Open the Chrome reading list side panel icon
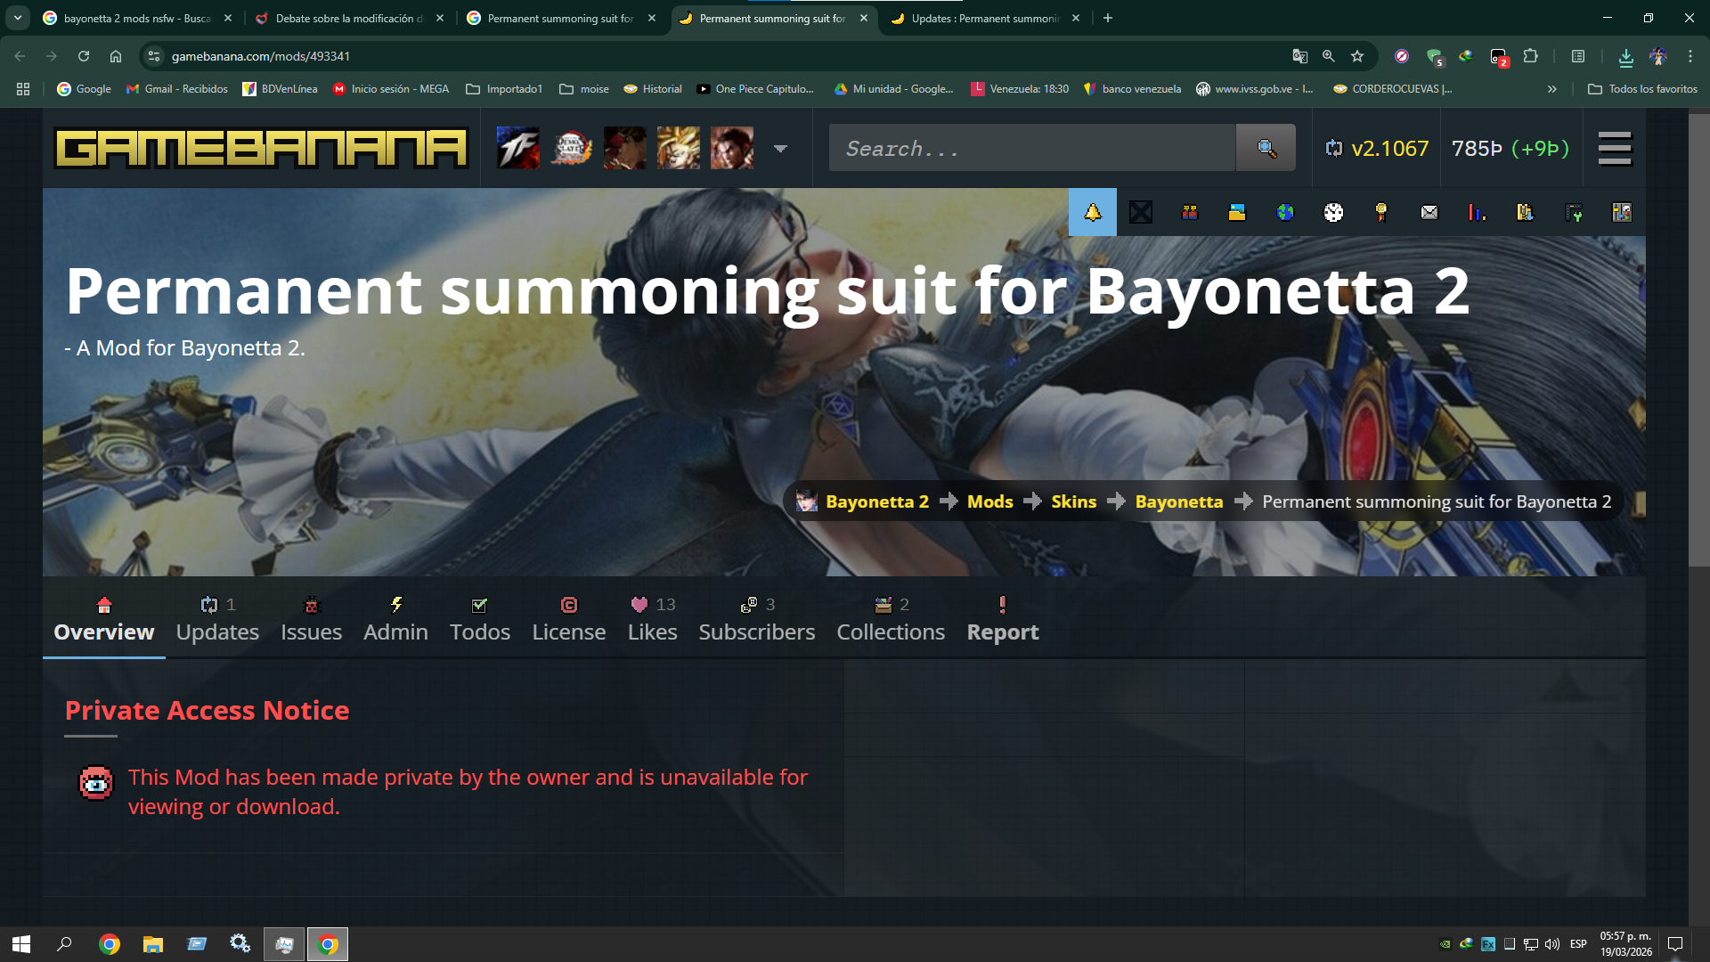1710x962 pixels. point(1578,56)
